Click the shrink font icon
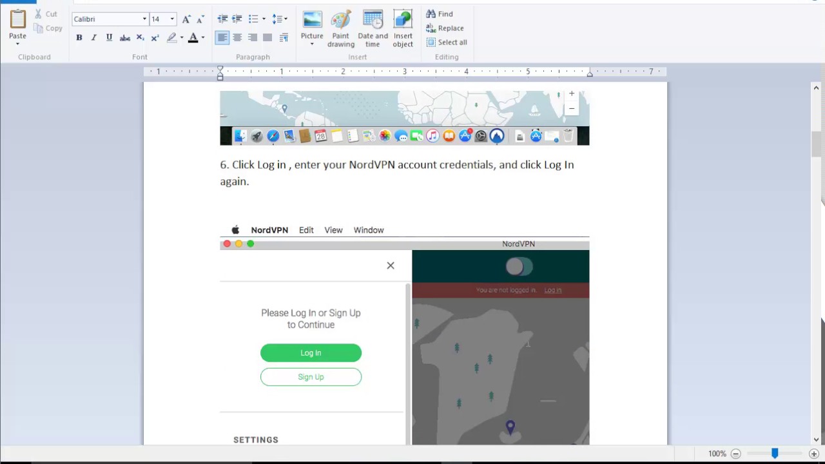825x464 pixels. [200, 19]
